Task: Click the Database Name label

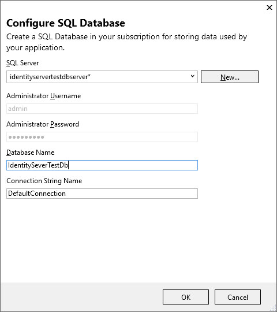Action: click(x=30, y=153)
